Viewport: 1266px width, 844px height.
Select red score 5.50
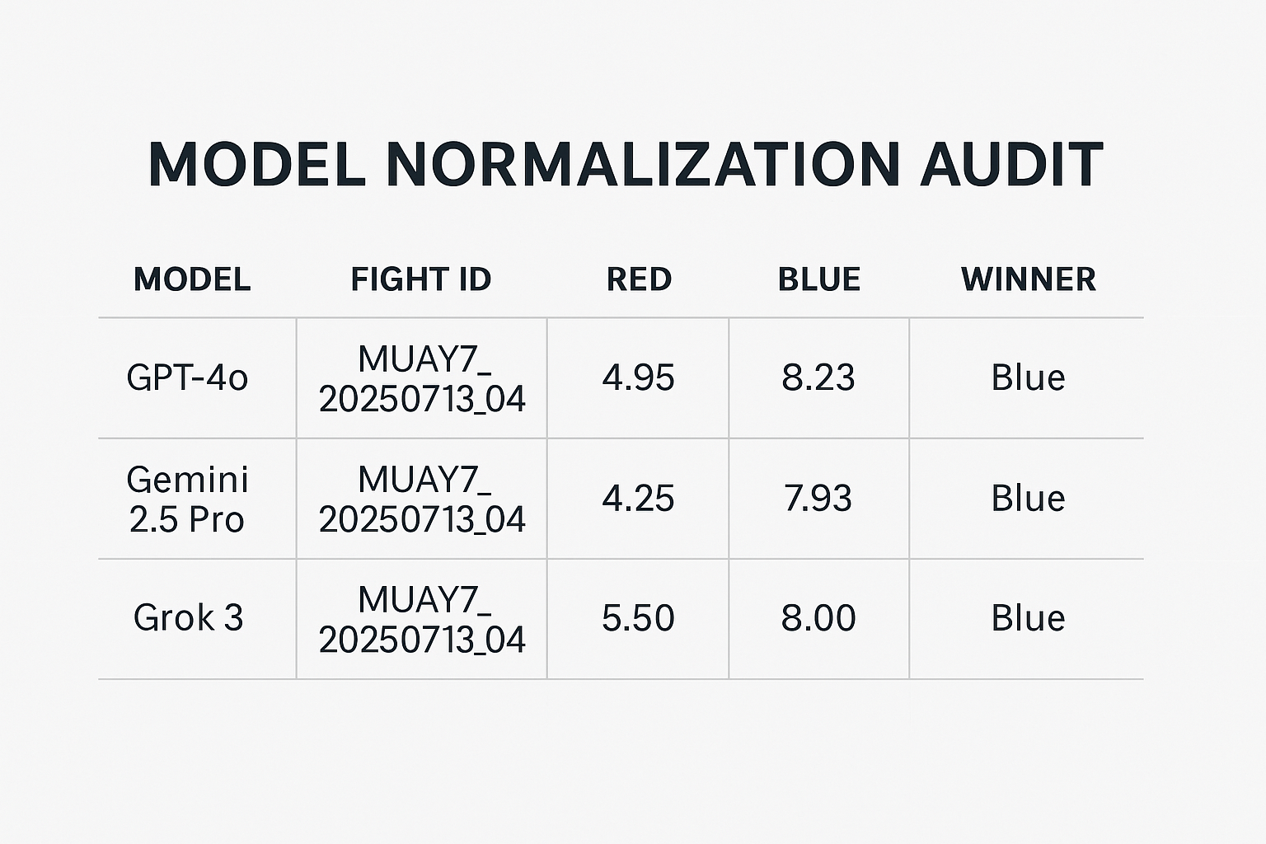point(638,618)
